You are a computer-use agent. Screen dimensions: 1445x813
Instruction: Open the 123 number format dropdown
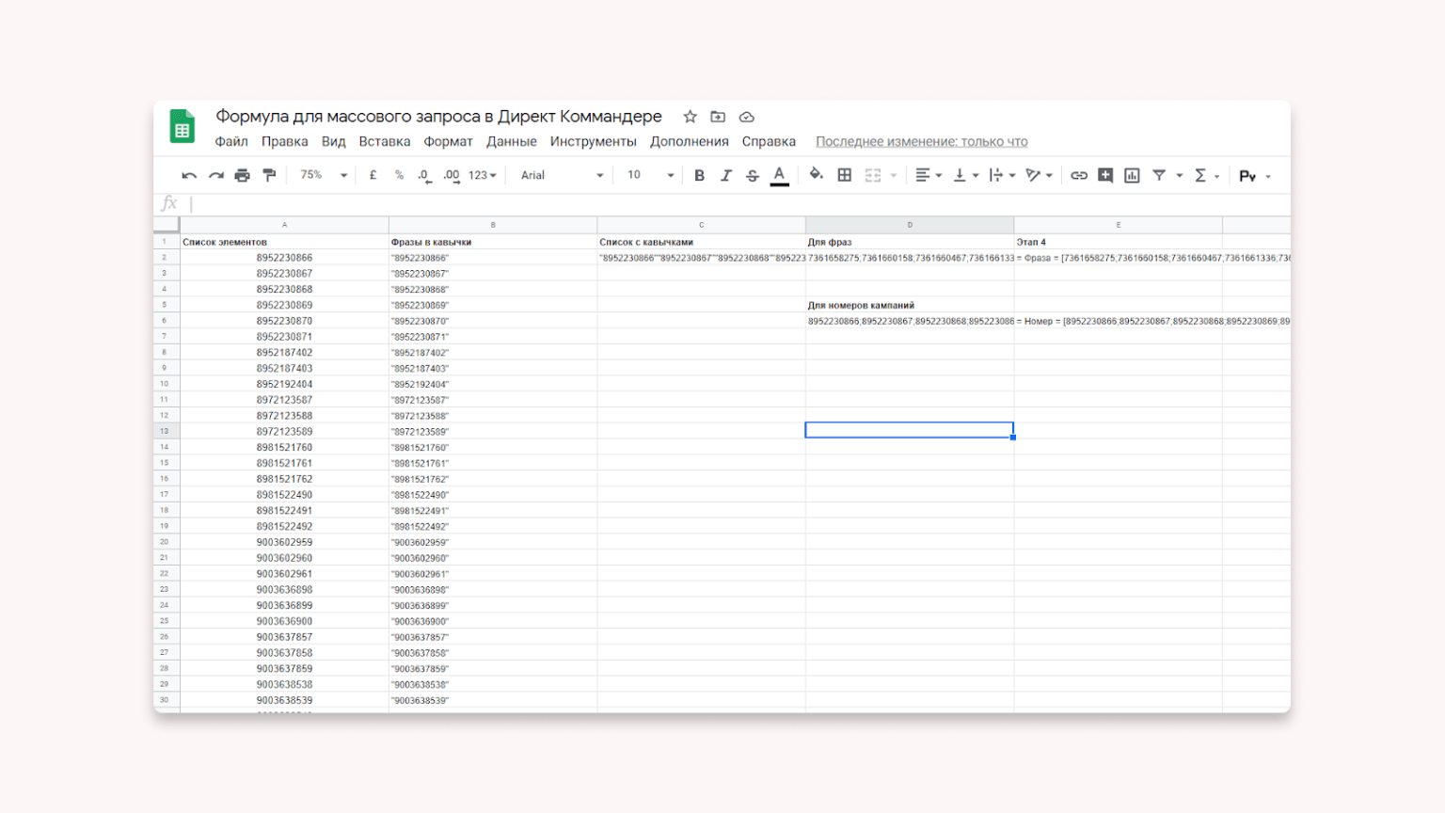coord(482,175)
